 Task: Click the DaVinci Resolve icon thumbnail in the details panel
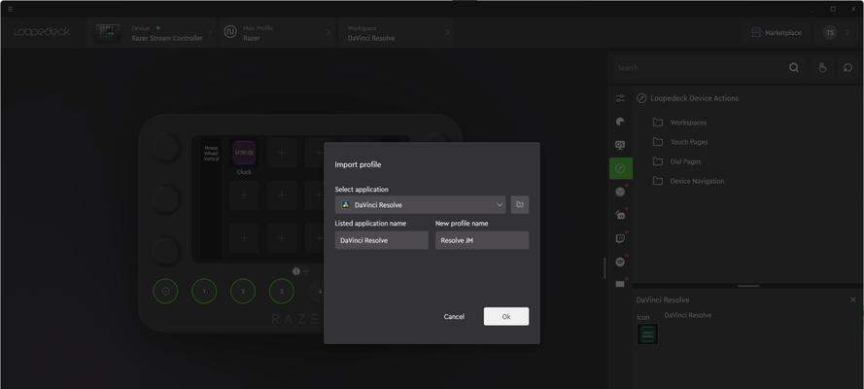(647, 334)
